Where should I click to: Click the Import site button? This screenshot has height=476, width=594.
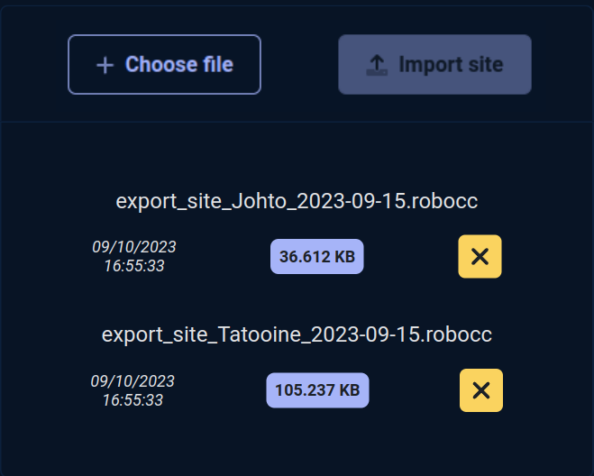[x=434, y=64]
